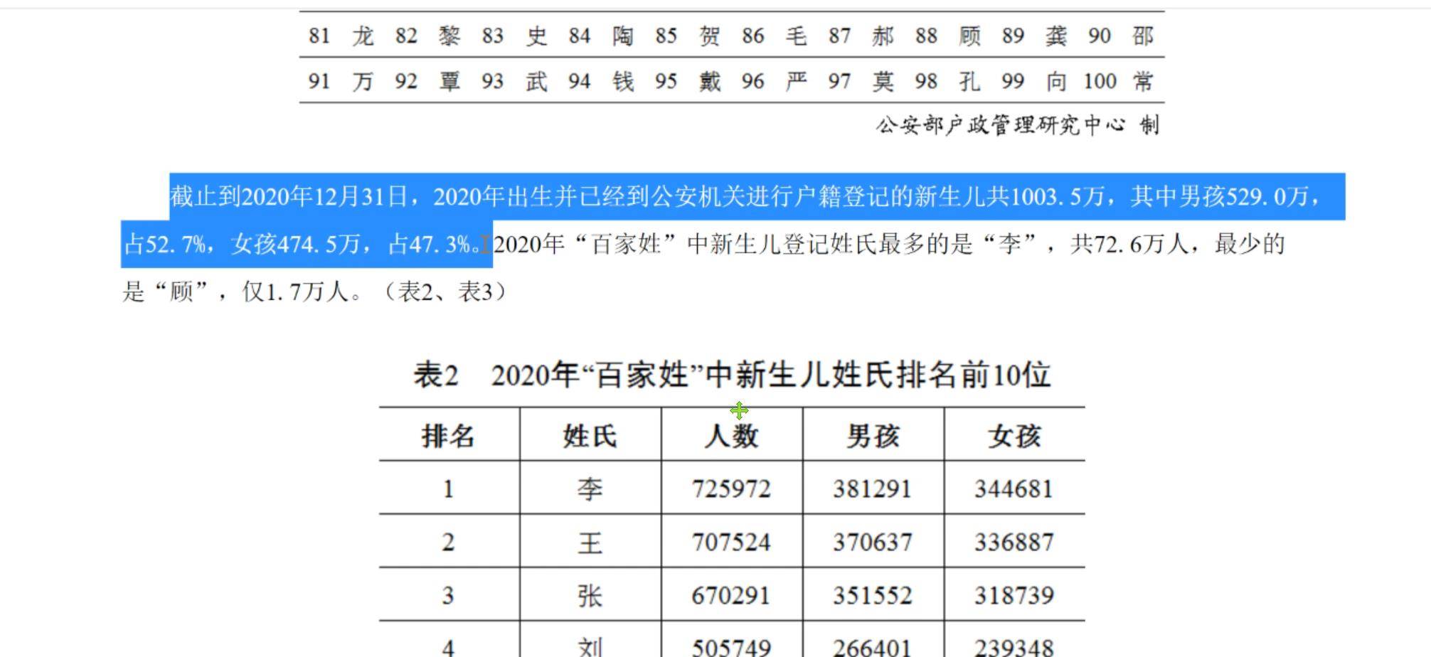Click the girls count 318739

[1014, 596]
